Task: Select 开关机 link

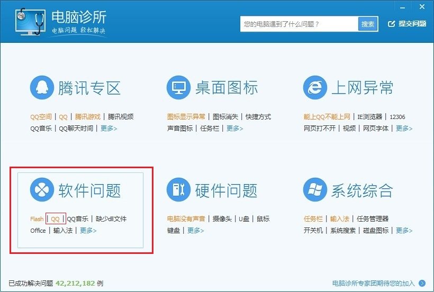Action: coord(313,230)
